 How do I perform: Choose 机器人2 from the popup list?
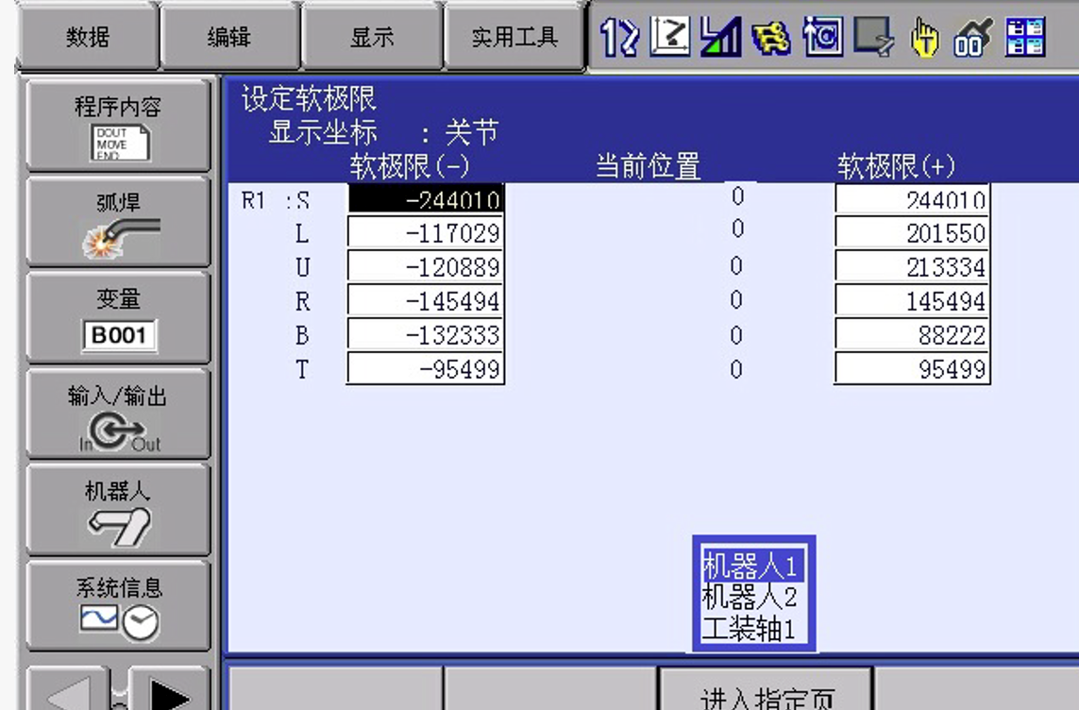click(750, 598)
